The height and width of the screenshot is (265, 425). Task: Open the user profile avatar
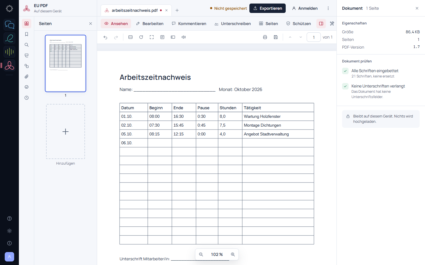tap(9, 257)
